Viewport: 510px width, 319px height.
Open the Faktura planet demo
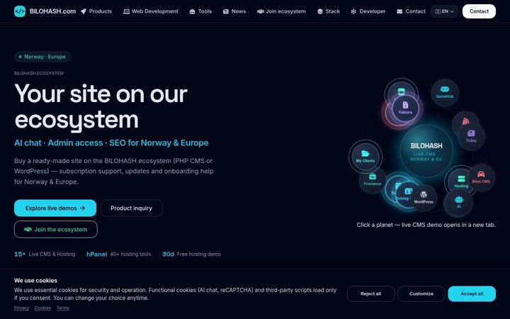point(405,108)
